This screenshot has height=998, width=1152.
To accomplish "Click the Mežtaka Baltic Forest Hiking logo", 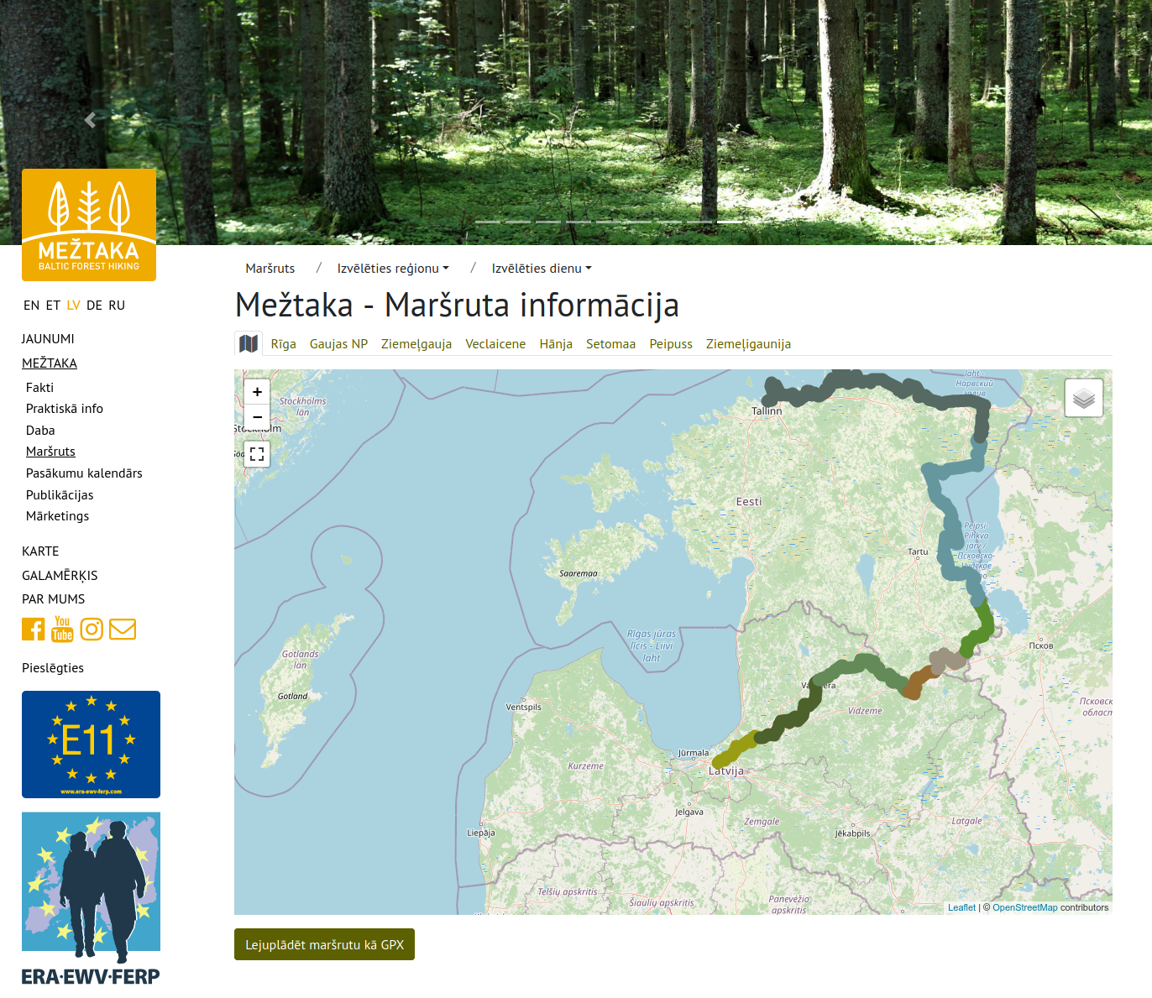I will [89, 225].
